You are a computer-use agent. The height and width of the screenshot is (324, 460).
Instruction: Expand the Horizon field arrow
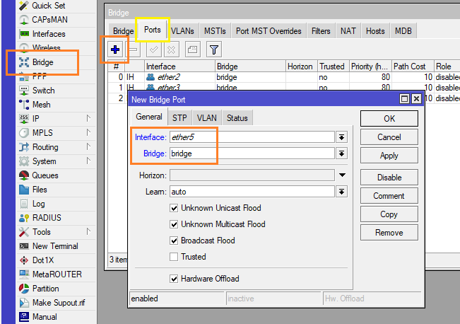[342, 175]
